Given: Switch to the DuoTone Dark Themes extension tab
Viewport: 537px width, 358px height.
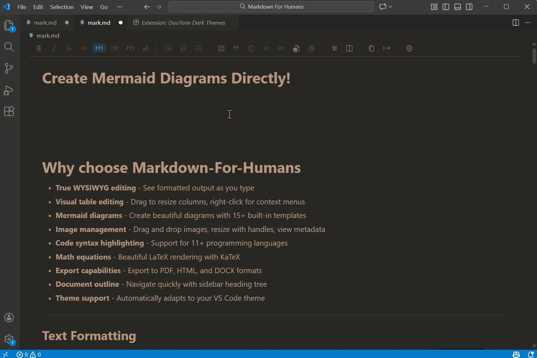Looking at the screenshot, I should pyautogui.click(x=183, y=23).
